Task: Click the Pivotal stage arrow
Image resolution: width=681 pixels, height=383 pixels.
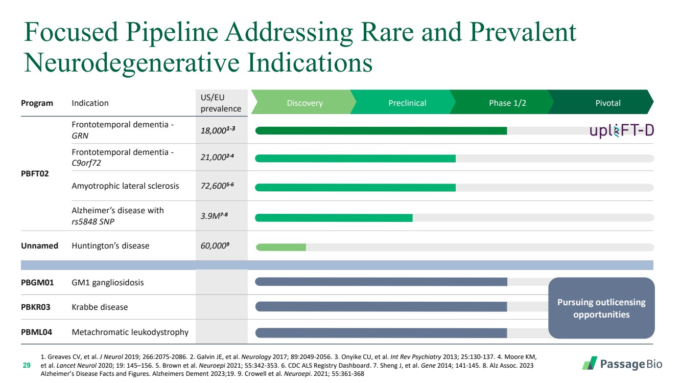Action: tap(607, 103)
